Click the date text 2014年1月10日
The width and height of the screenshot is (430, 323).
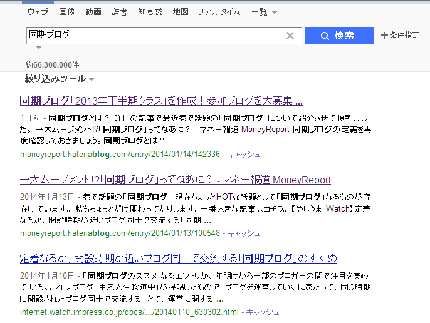pyautogui.click(x=47, y=275)
